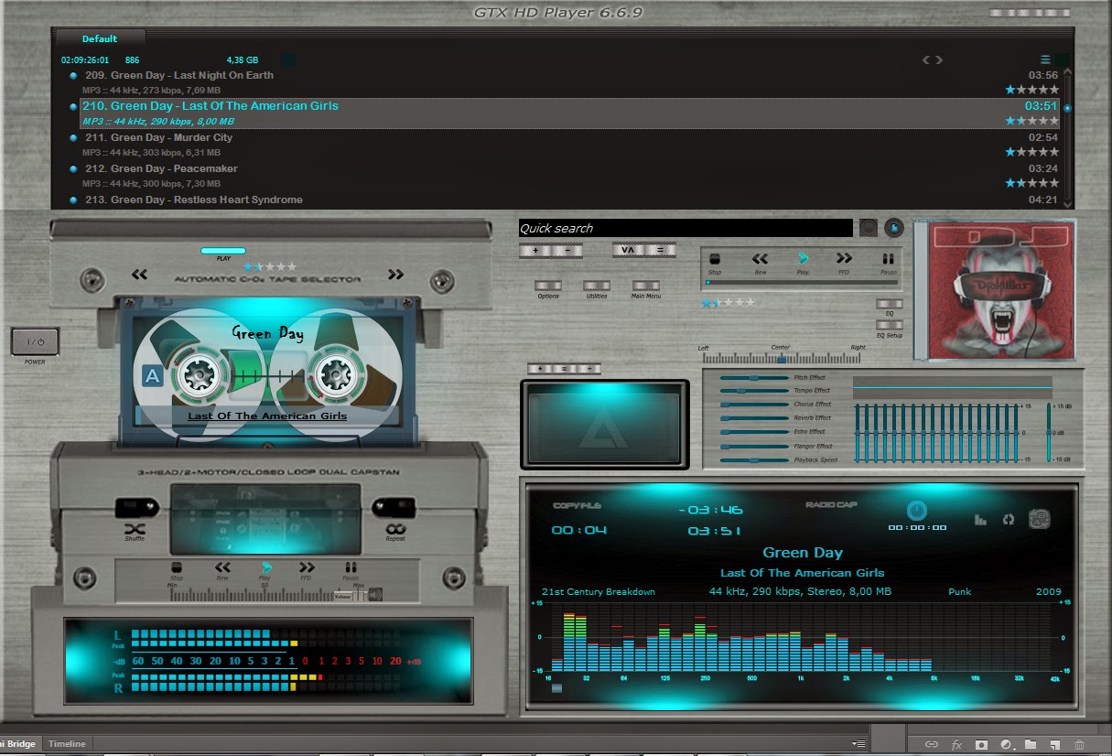
Task: Click Pause on the cassette deck transport
Action: pos(351,568)
